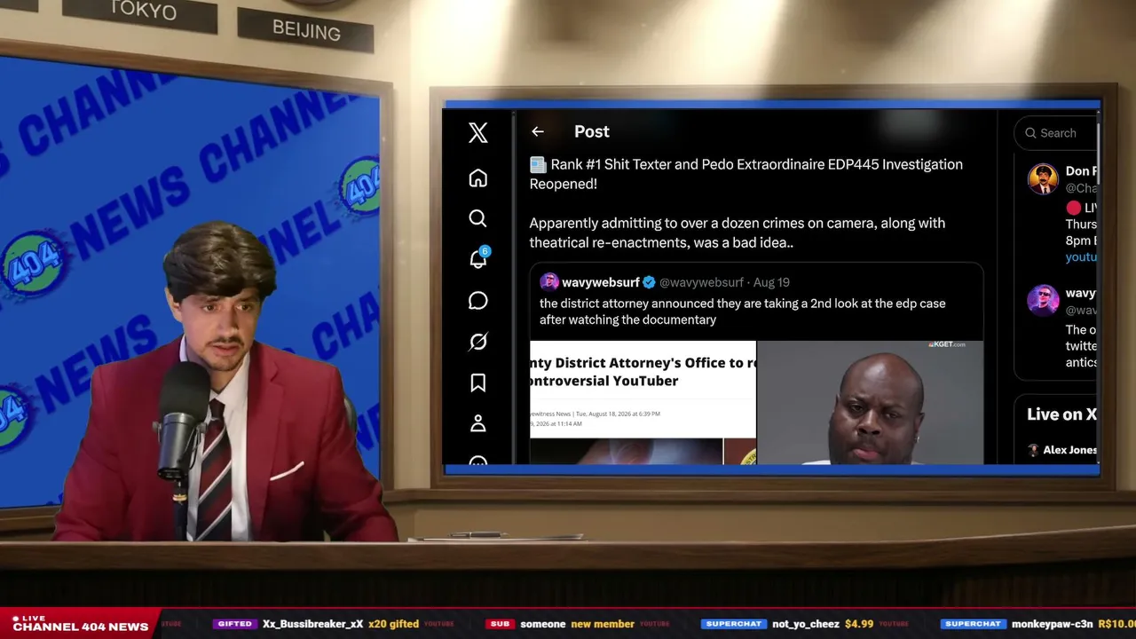Click the wavy avatar in right sidebar
Viewport: 1136px width, 639px height.
click(x=1043, y=301)
